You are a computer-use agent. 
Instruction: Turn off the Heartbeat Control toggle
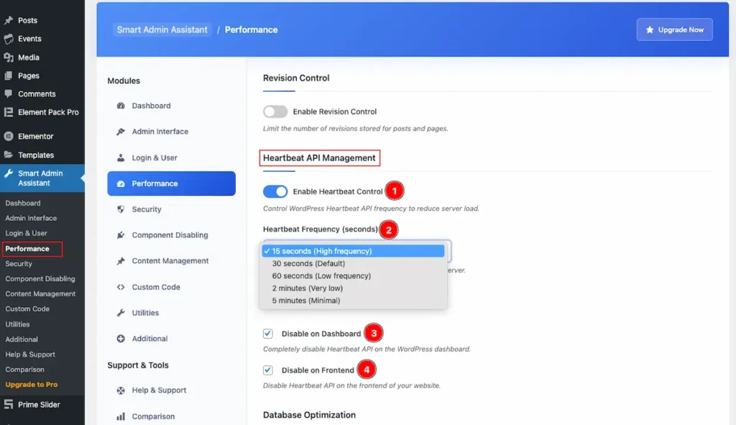pyautogui.click(x=275, y=191)
